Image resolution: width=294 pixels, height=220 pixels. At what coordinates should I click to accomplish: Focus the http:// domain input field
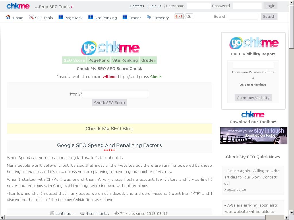pyautogui.click(x=115, y=94)
